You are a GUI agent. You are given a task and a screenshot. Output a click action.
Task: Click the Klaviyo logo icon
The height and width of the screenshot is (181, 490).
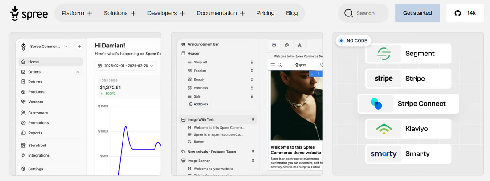point(384,129)
